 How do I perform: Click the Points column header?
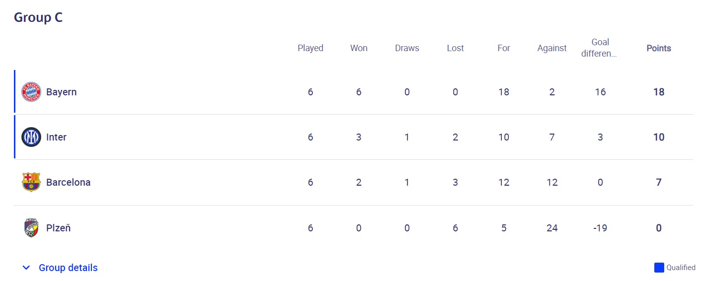click(x=658, y=48)
